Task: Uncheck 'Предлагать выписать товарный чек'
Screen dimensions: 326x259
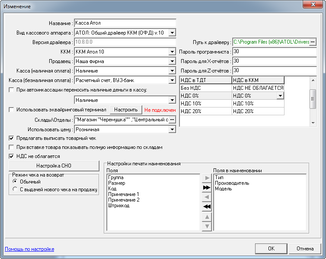Action: [11, 138]
